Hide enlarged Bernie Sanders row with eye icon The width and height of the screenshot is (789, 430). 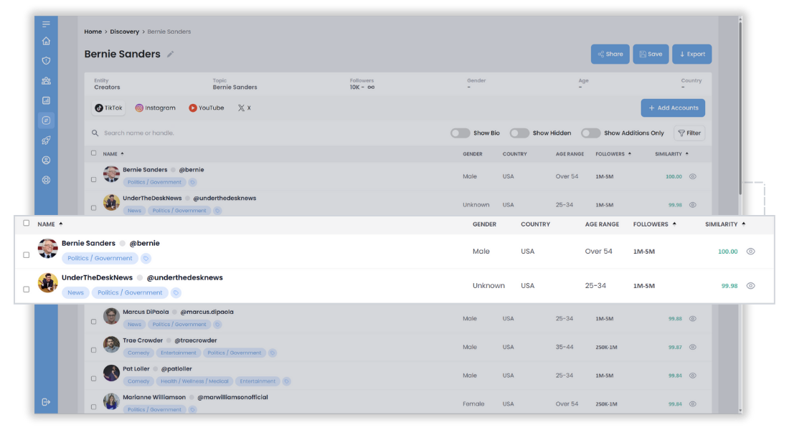(751, 252)
